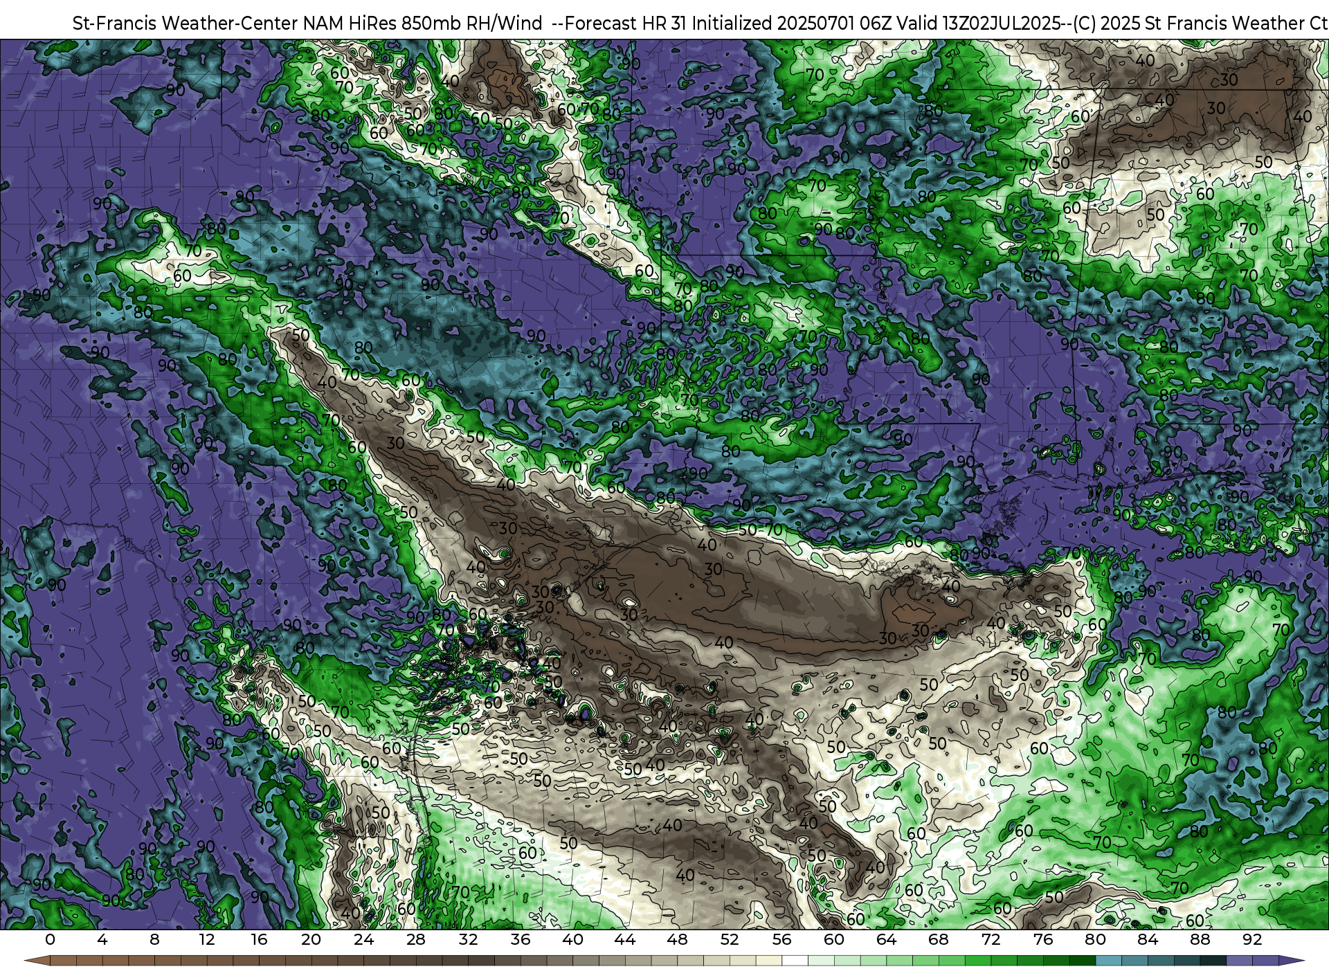The height and width of the screenshot is (969, 1329).
Task: Click the colorbar tick label 16
Action: pos(259,940)
